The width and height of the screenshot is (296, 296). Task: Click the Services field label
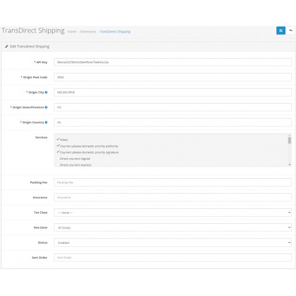click(41, 137)
